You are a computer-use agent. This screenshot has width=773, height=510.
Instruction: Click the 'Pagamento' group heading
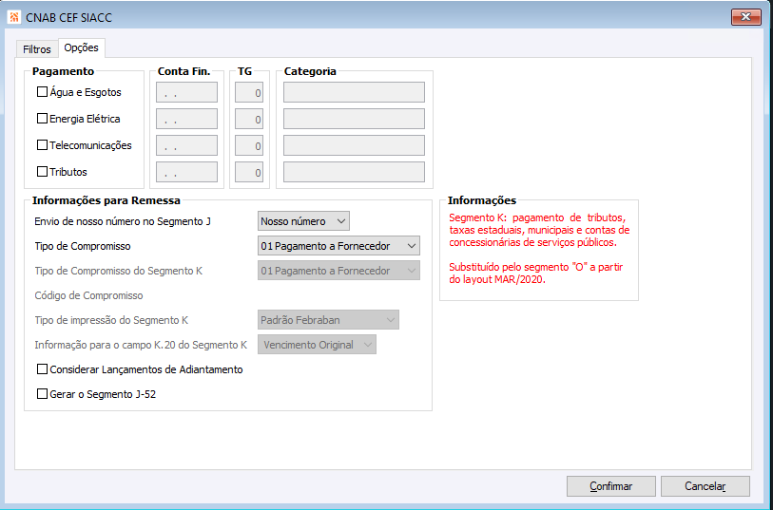click(x=63, y=71)
